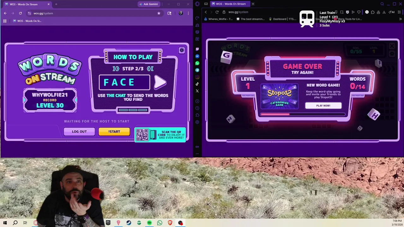
Task: Click Opera heart bookmark icon
Action: point(359,12)
